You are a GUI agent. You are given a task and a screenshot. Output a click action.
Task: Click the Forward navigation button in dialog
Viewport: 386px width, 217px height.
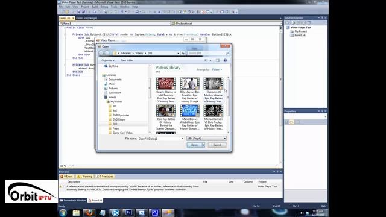(107, 53)
